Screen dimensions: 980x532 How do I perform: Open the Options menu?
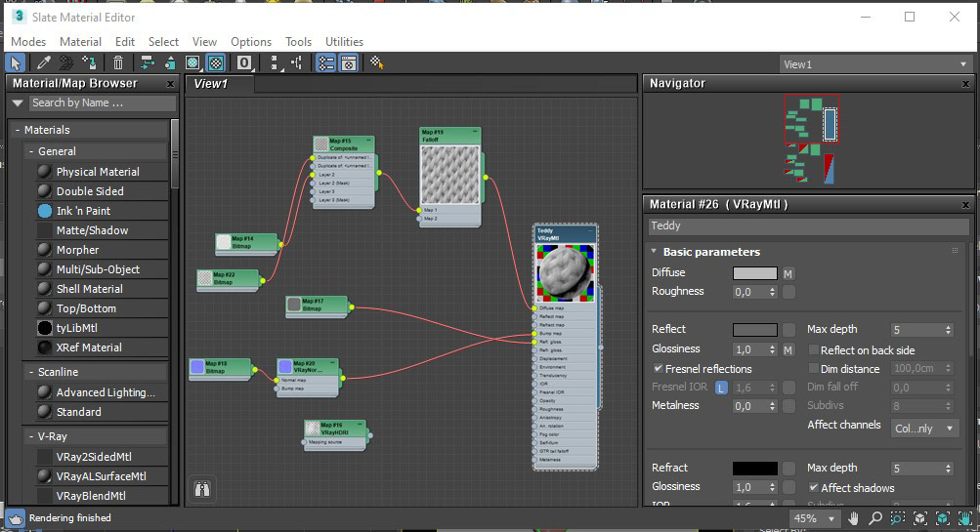click(251, 41)
